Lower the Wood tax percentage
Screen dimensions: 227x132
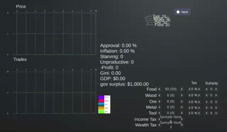point(189,95)
